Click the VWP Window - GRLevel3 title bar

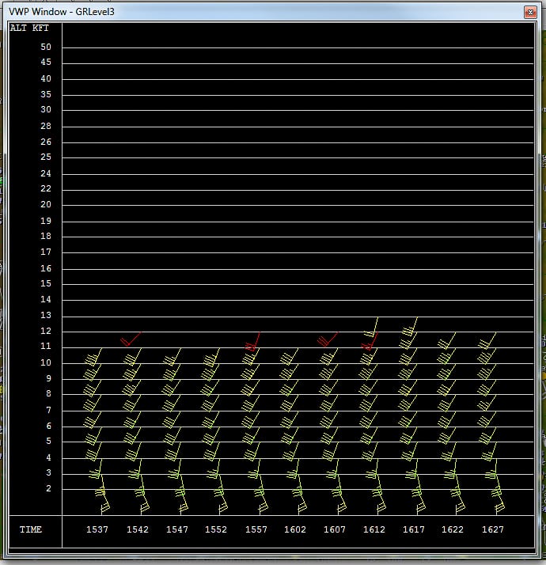click(237, 12)
